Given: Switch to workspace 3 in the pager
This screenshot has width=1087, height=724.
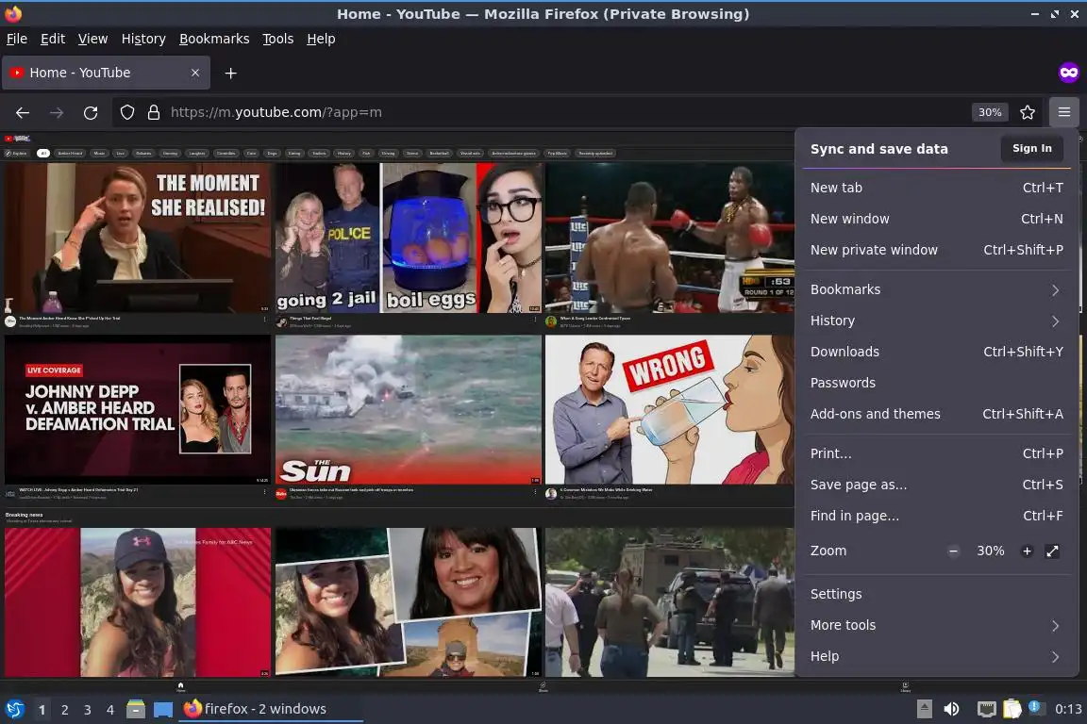Looking at the screenshot, I should (88, 710).
